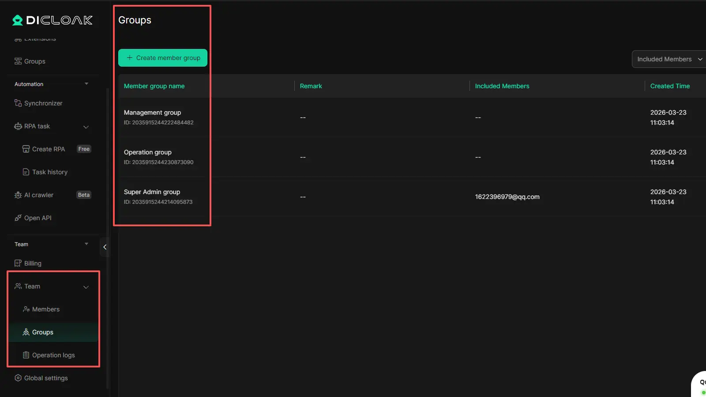Screen dimensions: 706x397
Task: Select the Management group entry
Action: 152,112
